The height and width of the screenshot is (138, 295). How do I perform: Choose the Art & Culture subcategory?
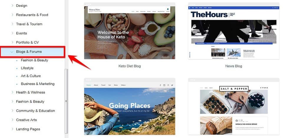[x=31, y=76]
